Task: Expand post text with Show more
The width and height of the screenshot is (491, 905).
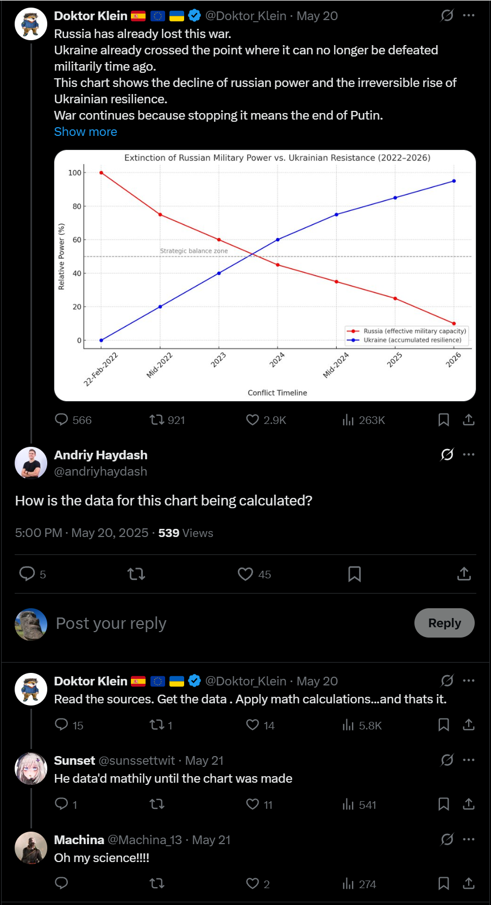Action: point(85,132)
